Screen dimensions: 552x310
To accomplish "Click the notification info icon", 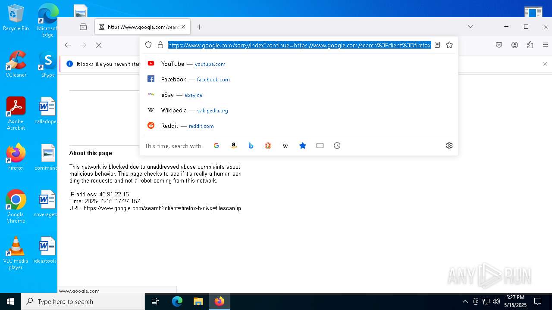I will coord(69,64).
